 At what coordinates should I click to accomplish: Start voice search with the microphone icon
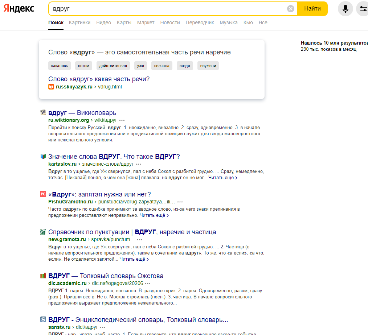[345, 9]
